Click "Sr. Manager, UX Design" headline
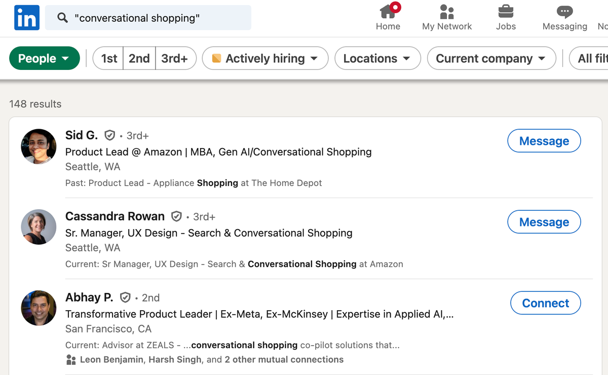The height and width of the screenshot is (375, 608). click(x=209, y=233)
